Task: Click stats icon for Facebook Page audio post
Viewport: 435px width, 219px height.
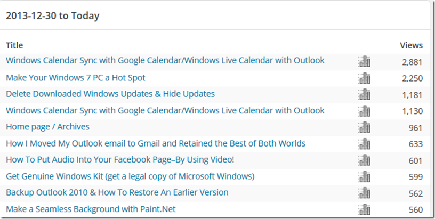Action: (365, 160)
